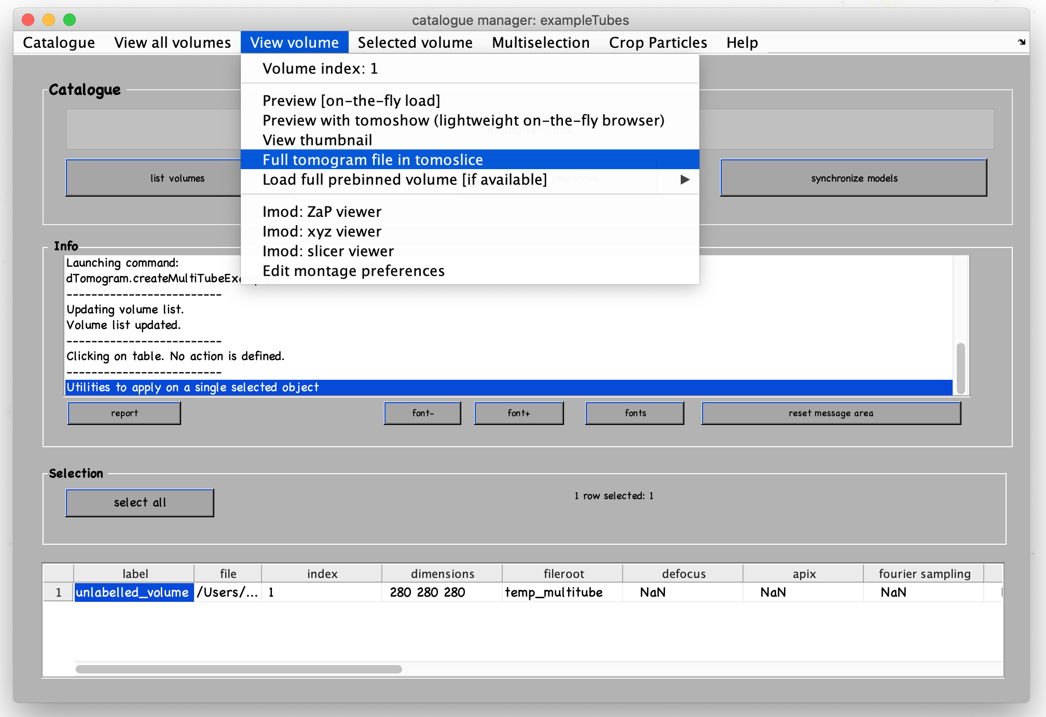Click the table horizontal scrollbar
The width and height of the screenshot is (1046, 717).
click(239, 669)
